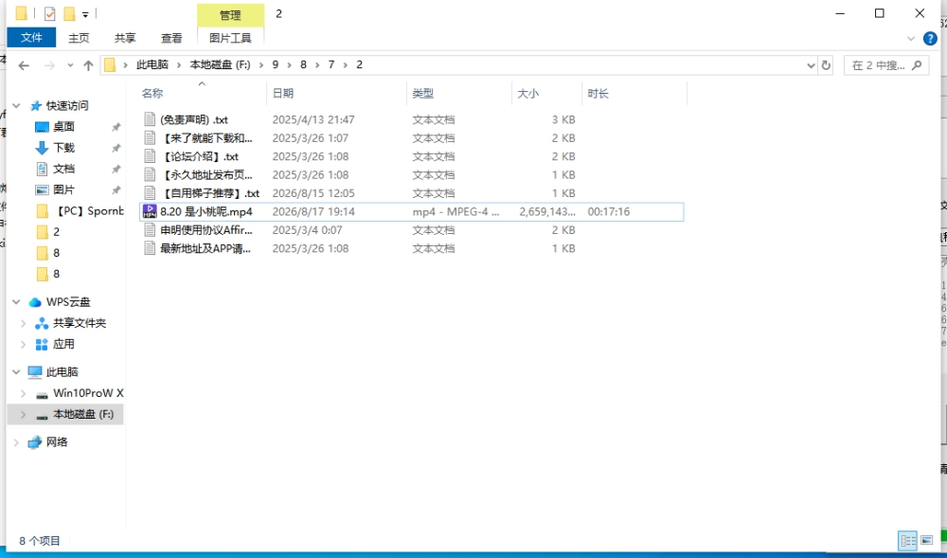Sort by the 类型 column header
The image size is (947, 558).
[422, 94]
